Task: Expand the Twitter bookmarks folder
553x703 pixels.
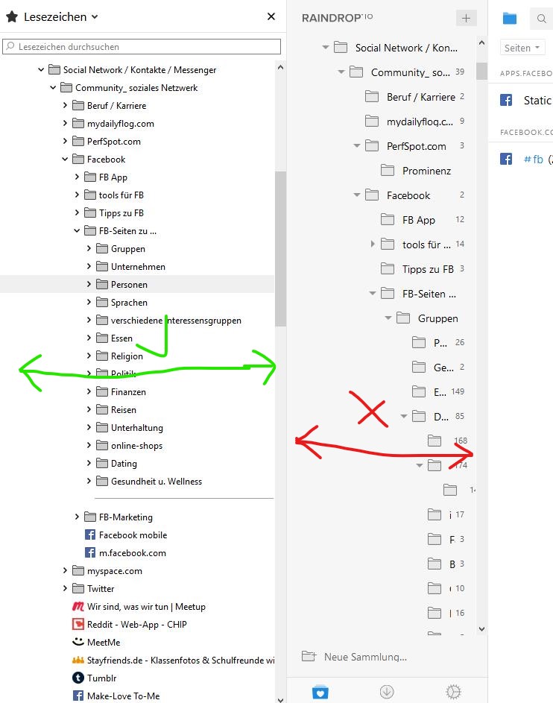Action: (65, 588)
